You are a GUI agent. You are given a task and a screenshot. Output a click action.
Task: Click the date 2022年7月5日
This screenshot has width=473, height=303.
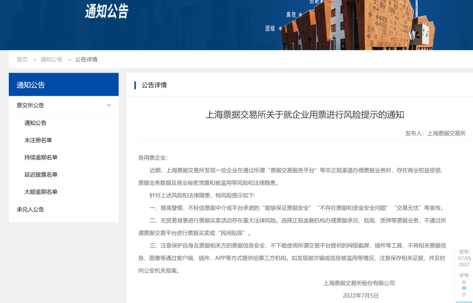[x=360, y=296]
